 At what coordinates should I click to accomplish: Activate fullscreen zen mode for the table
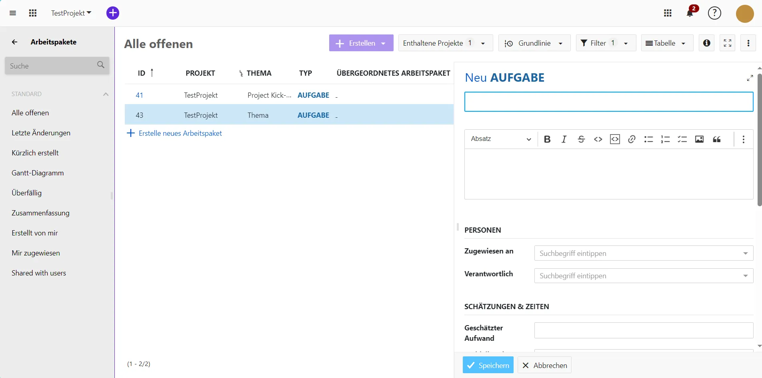click(x=728, y=43)
